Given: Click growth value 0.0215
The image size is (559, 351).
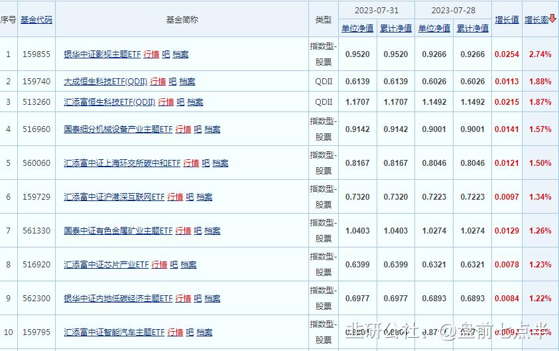Looking at the screenshot, I should tap(507, 102).
